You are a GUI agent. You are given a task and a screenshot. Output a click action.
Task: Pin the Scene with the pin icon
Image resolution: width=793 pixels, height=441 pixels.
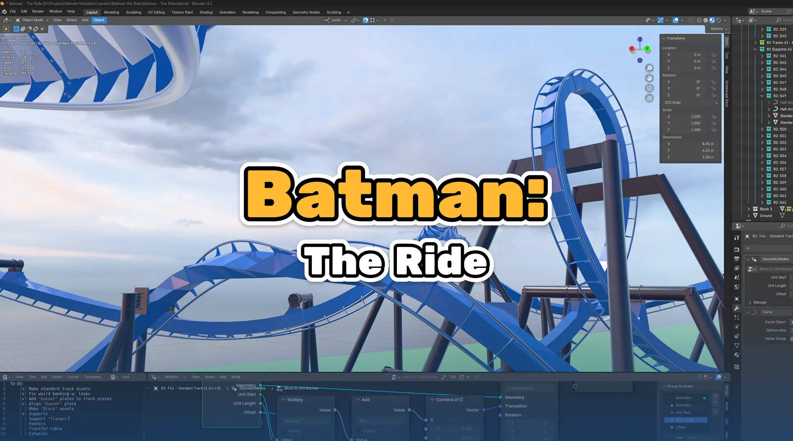pos(789,11)
